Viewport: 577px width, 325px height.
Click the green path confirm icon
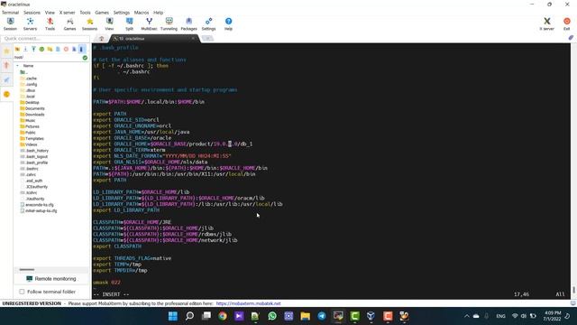[x=85, y=58]
